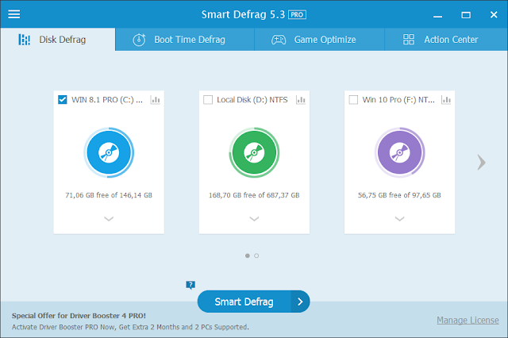Screen dimensions: 508x338
Task: Click the Local Disk (D:) NTFS drive label
Action: pyautogui.click(x=252, y=100)
